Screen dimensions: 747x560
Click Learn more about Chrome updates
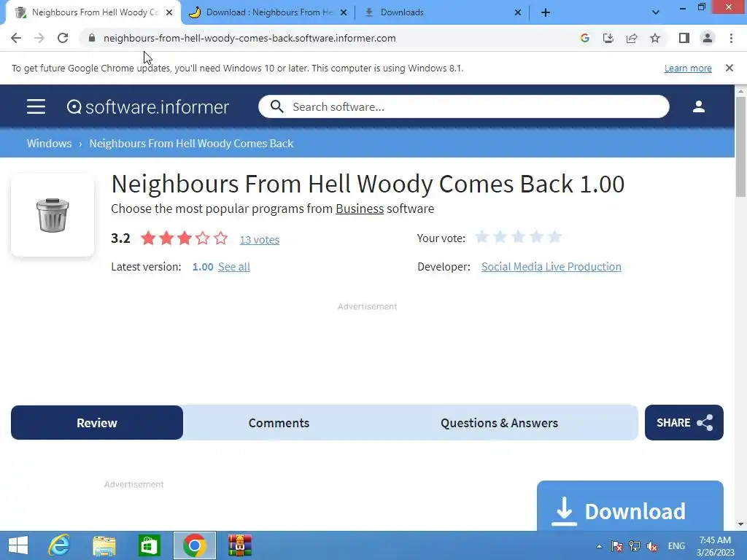688,68
